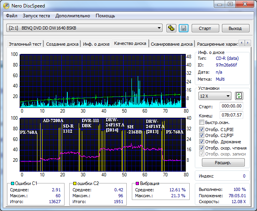257x211 pixels.
Task: Click the floppy disk save icon
Action: coord(183,28)
